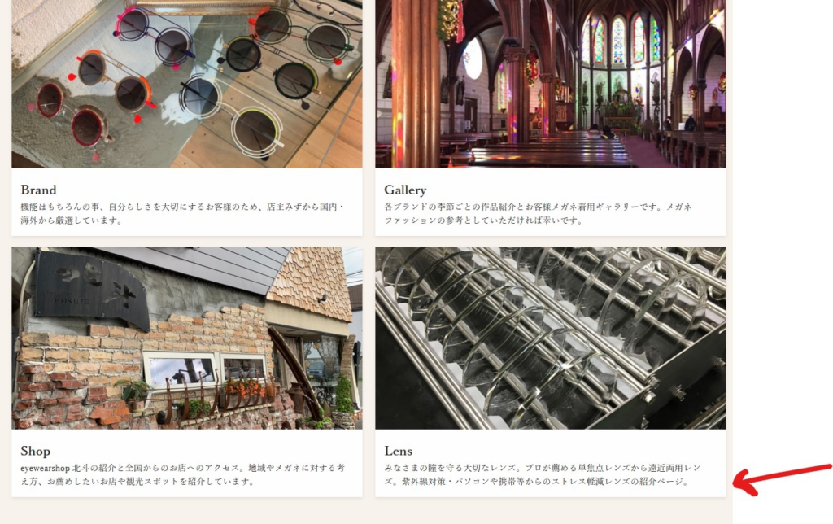Click the Brand description text starting 機能はもちろん
The width and height of the screenshot is (833, 524).
[x=183, y=213]
